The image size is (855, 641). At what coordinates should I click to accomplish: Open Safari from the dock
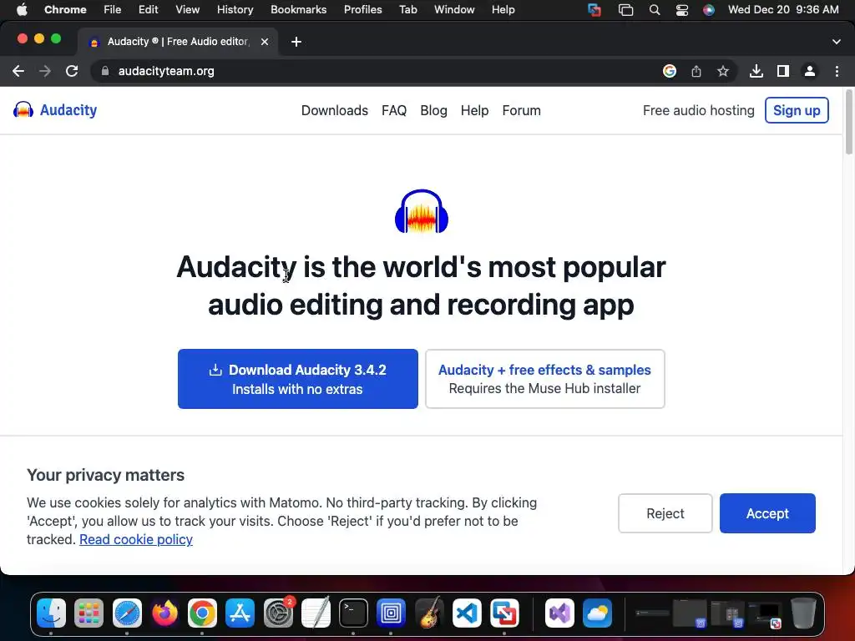pos(127,613)
